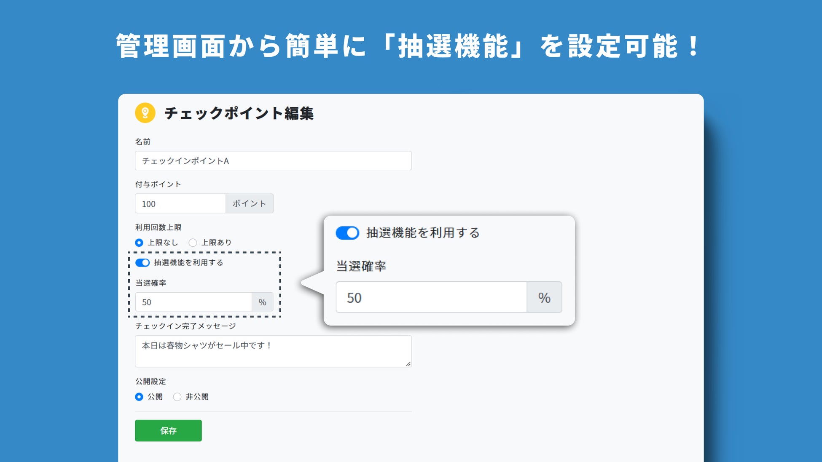
Task: Click the % suffix on the large callout field
Action: 544,298
